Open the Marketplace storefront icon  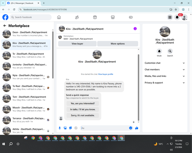coord(113,17)
